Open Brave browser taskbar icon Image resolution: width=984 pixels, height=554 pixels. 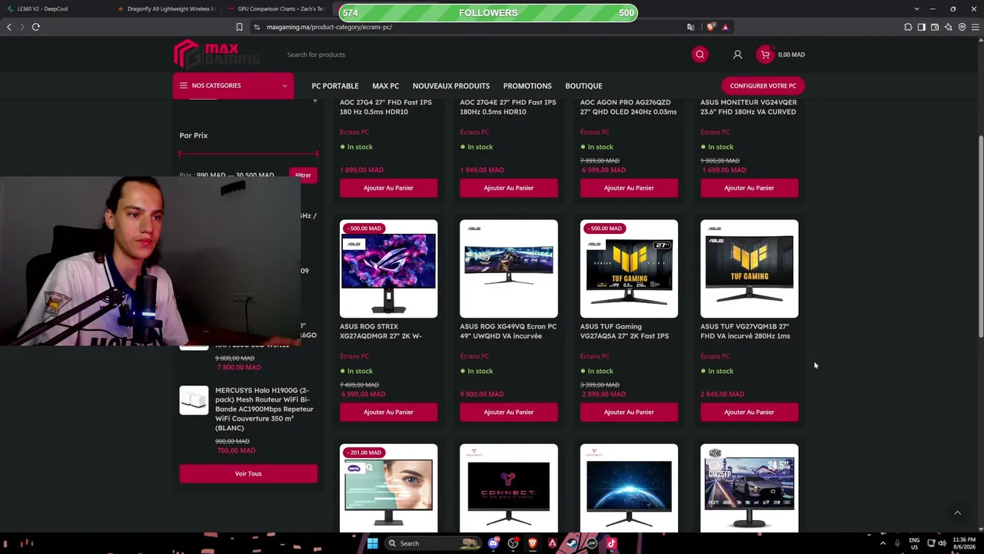click(x=532, y=543)
